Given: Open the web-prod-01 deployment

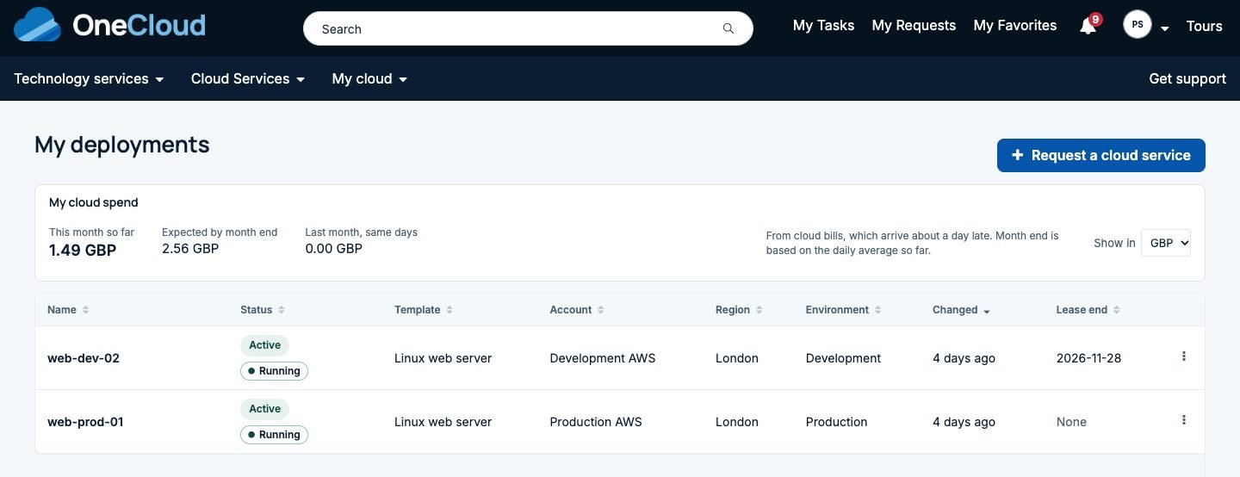Looking at the screenshot, I should coord(85,422).
